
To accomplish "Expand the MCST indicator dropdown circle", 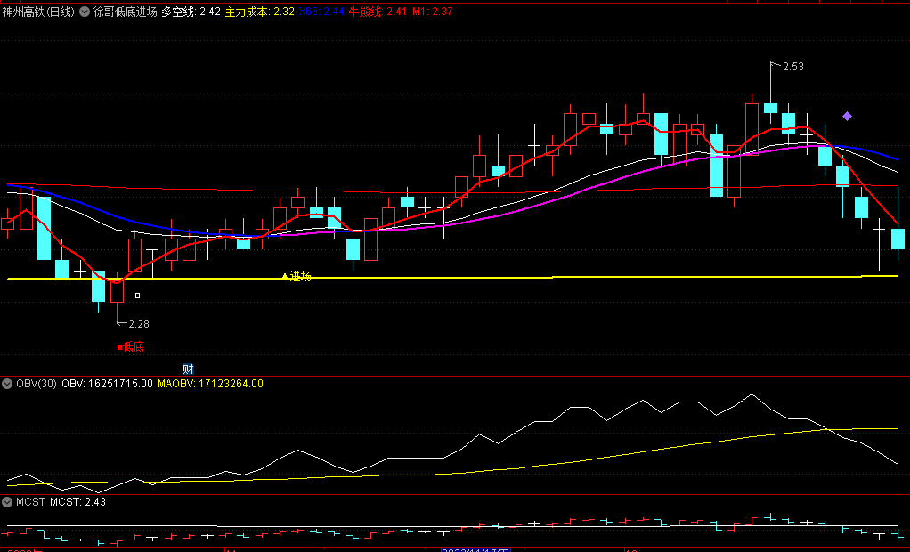I will (7, 502).
